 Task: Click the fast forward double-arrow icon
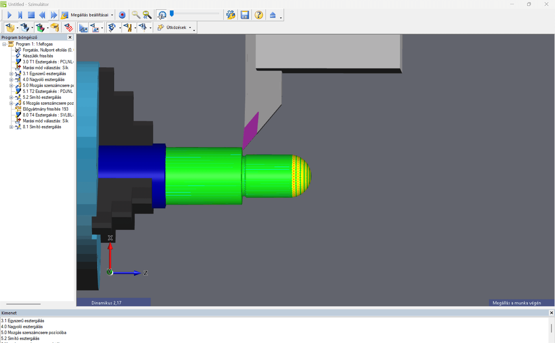pos(53,15)
